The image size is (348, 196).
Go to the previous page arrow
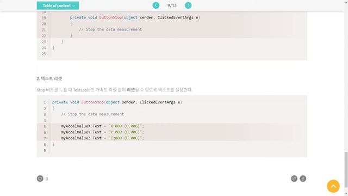[156, 5]
